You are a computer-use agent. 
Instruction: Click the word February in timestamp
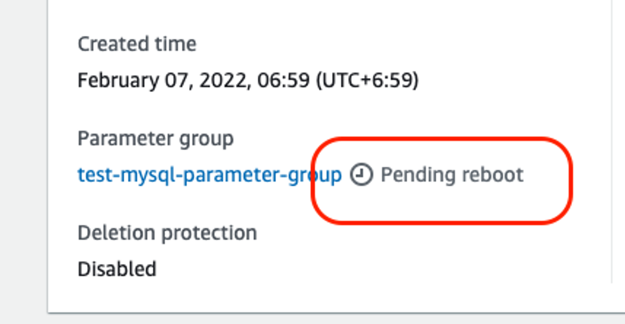tap(118, 81)
